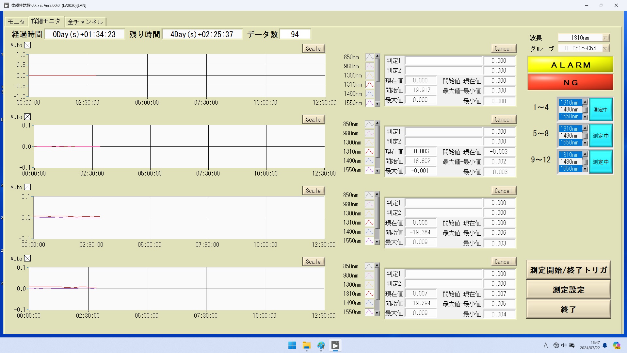Open 測定設定 measurement settings

[x=568, y=290]
